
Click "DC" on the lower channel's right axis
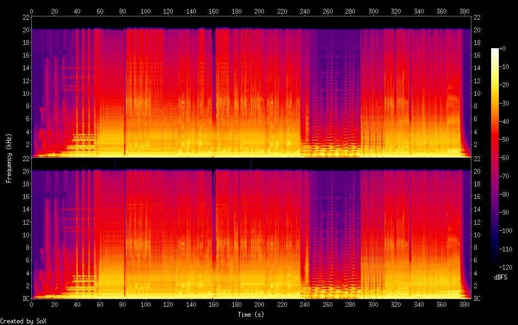click(x=477, y=299)
